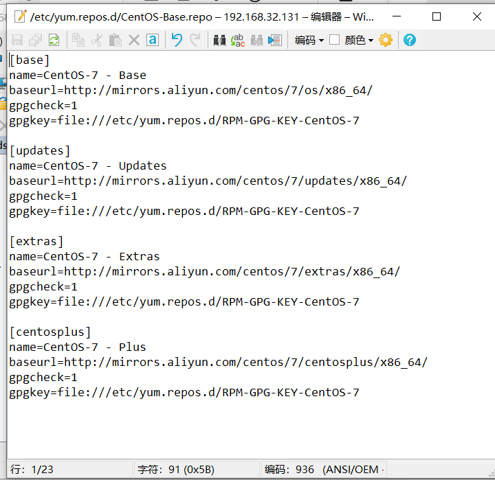The image size is (495, 480).
Task: Click the baseurl line ending in updates/x86_64/
Action: click(208, 181)
